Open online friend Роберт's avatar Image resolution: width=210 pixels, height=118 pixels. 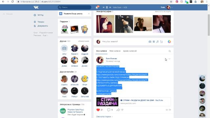[x=74, y=91]
